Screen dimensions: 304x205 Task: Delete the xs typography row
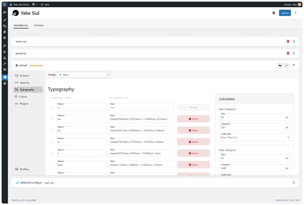[193, 142]
